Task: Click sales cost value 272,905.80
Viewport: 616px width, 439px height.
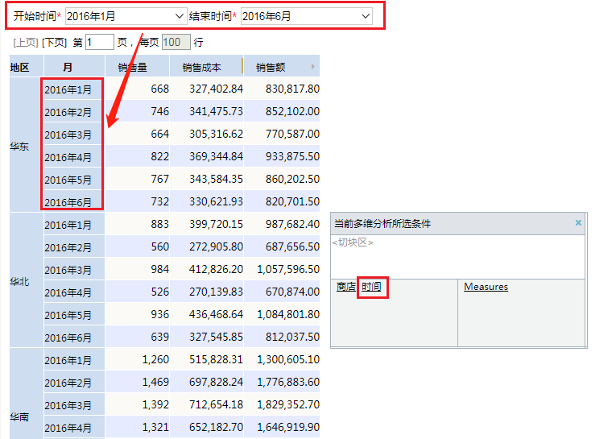Action: tap(216, 246)
